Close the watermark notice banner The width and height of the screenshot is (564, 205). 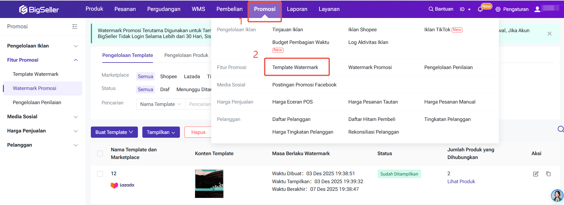(x=550, y=34)
